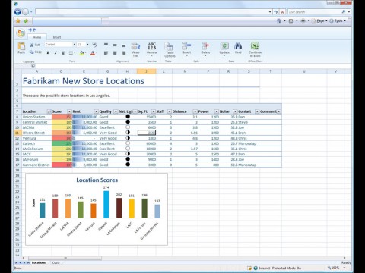
Task: Select the Locations sheet tab
Action: point(39,262)
